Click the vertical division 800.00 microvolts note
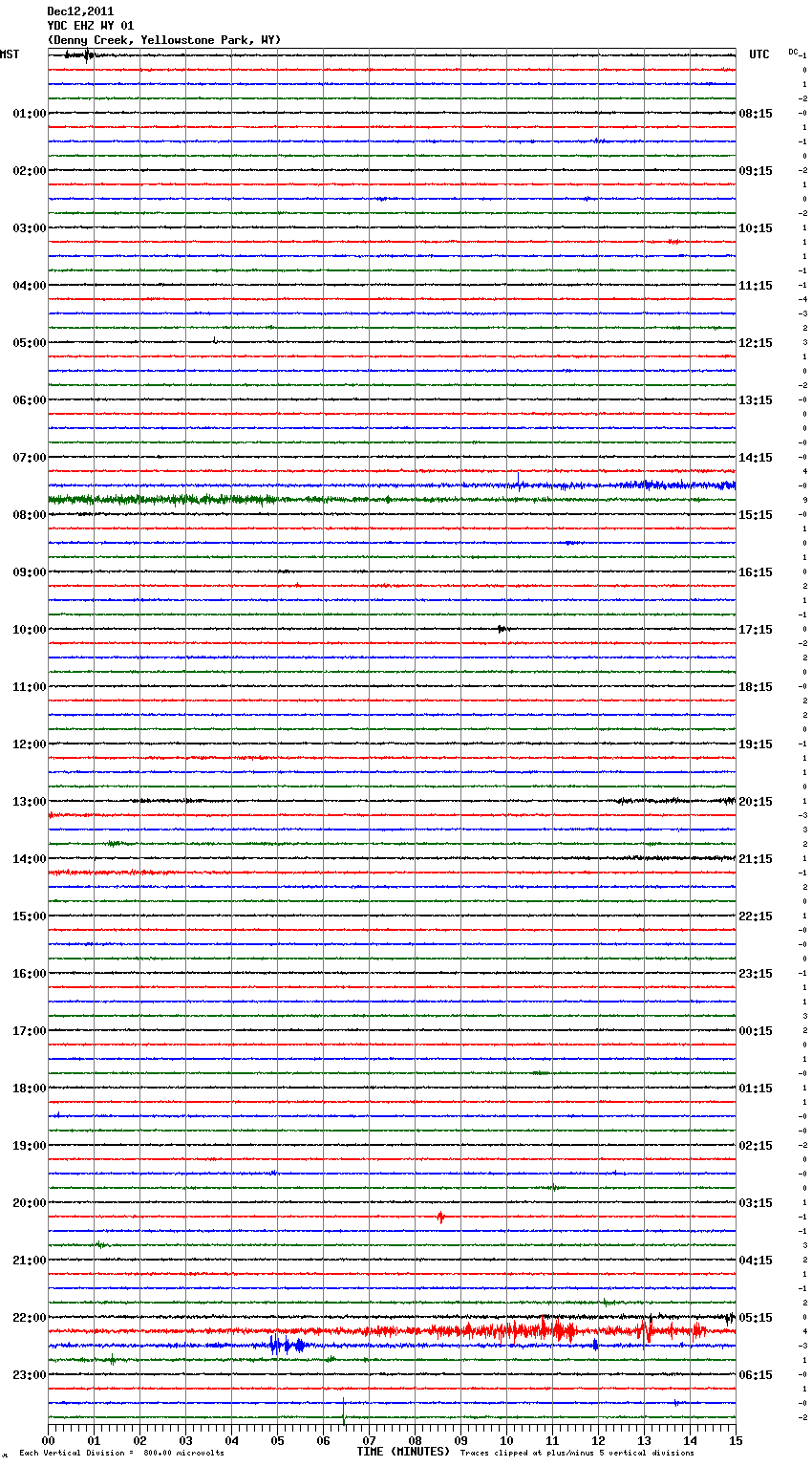 121,1454
